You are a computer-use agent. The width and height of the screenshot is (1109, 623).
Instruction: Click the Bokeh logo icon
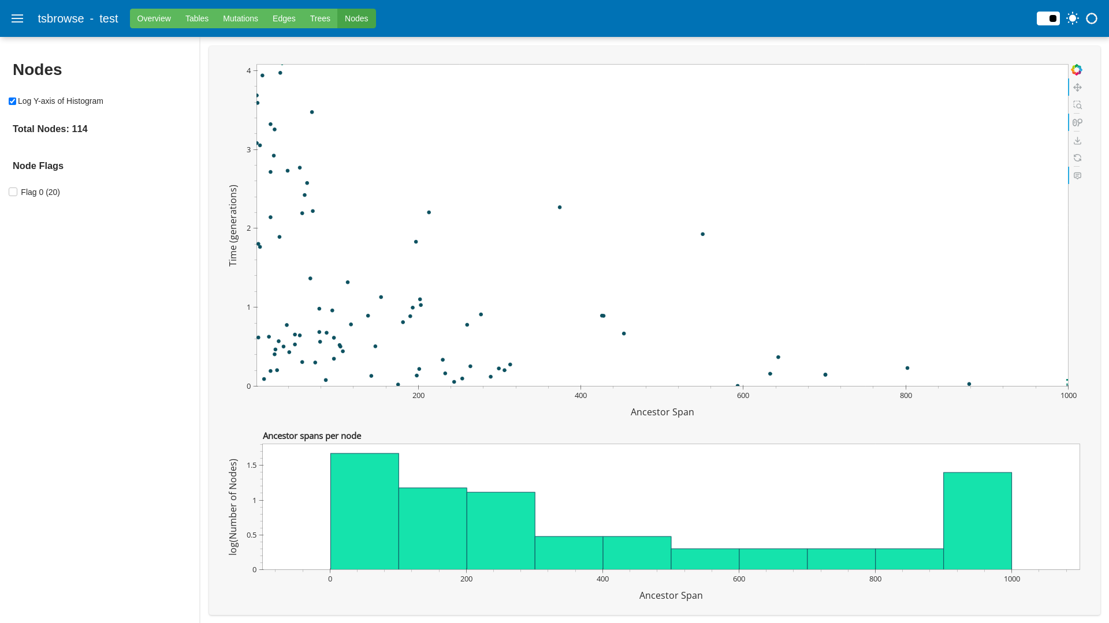click(x=1077, y=70)
